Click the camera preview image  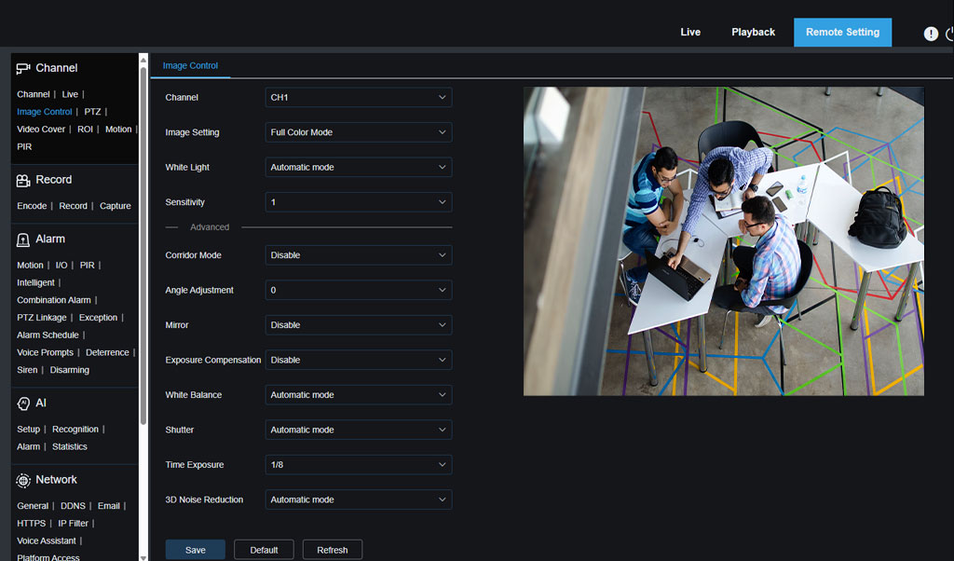[724, 238]
